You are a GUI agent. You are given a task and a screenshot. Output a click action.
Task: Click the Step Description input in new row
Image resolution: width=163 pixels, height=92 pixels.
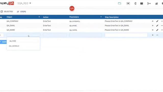126,35
